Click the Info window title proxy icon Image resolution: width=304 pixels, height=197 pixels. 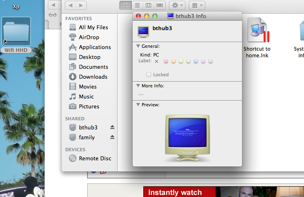click(171, 16)
